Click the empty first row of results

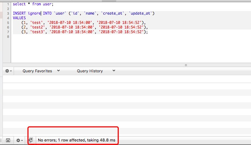coord(125,80)
